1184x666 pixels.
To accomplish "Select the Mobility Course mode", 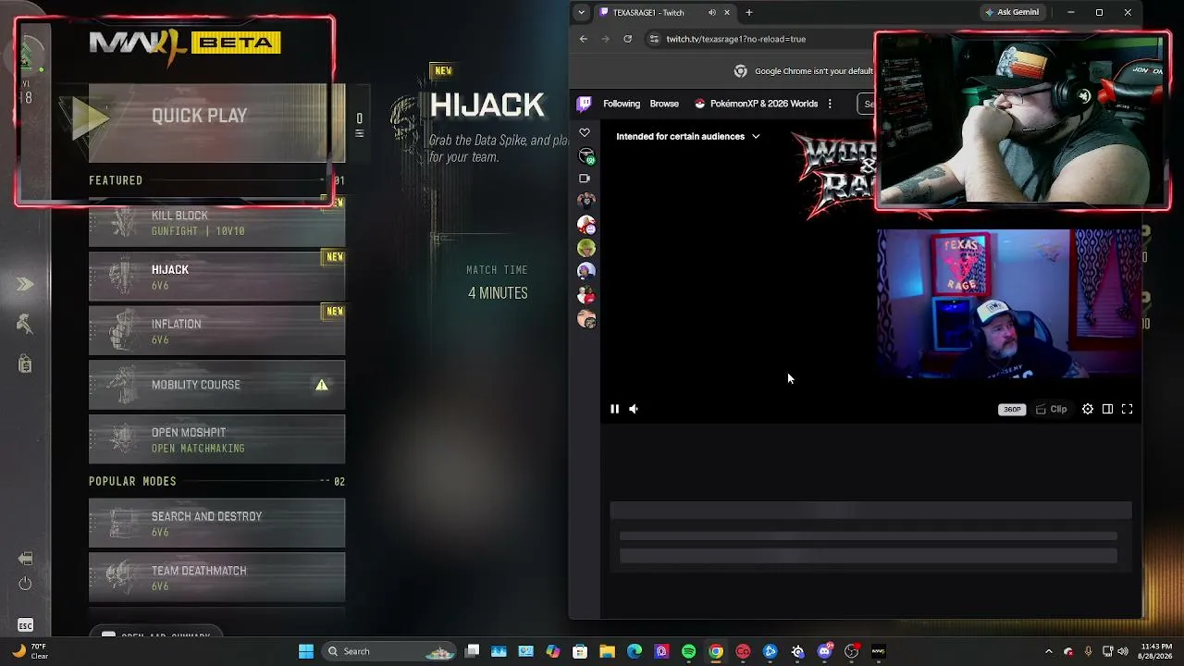I will click(x=216, y=385).
